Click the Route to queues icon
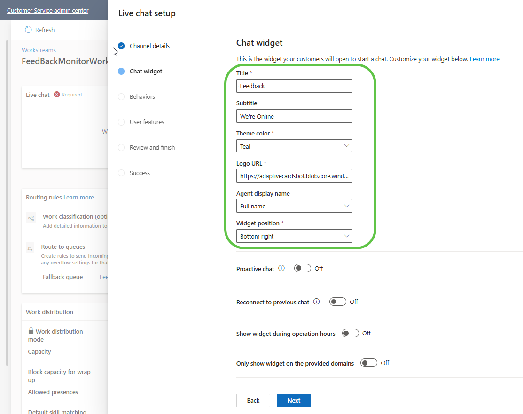Image resolution: width=523 pixels, height=414 pixels. [x=30, y=248]
